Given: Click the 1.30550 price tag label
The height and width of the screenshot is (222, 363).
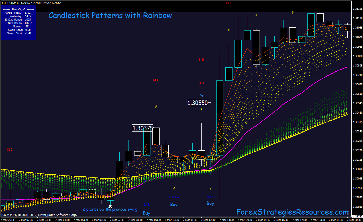Looking at the screenshot, I should [197, 103].
